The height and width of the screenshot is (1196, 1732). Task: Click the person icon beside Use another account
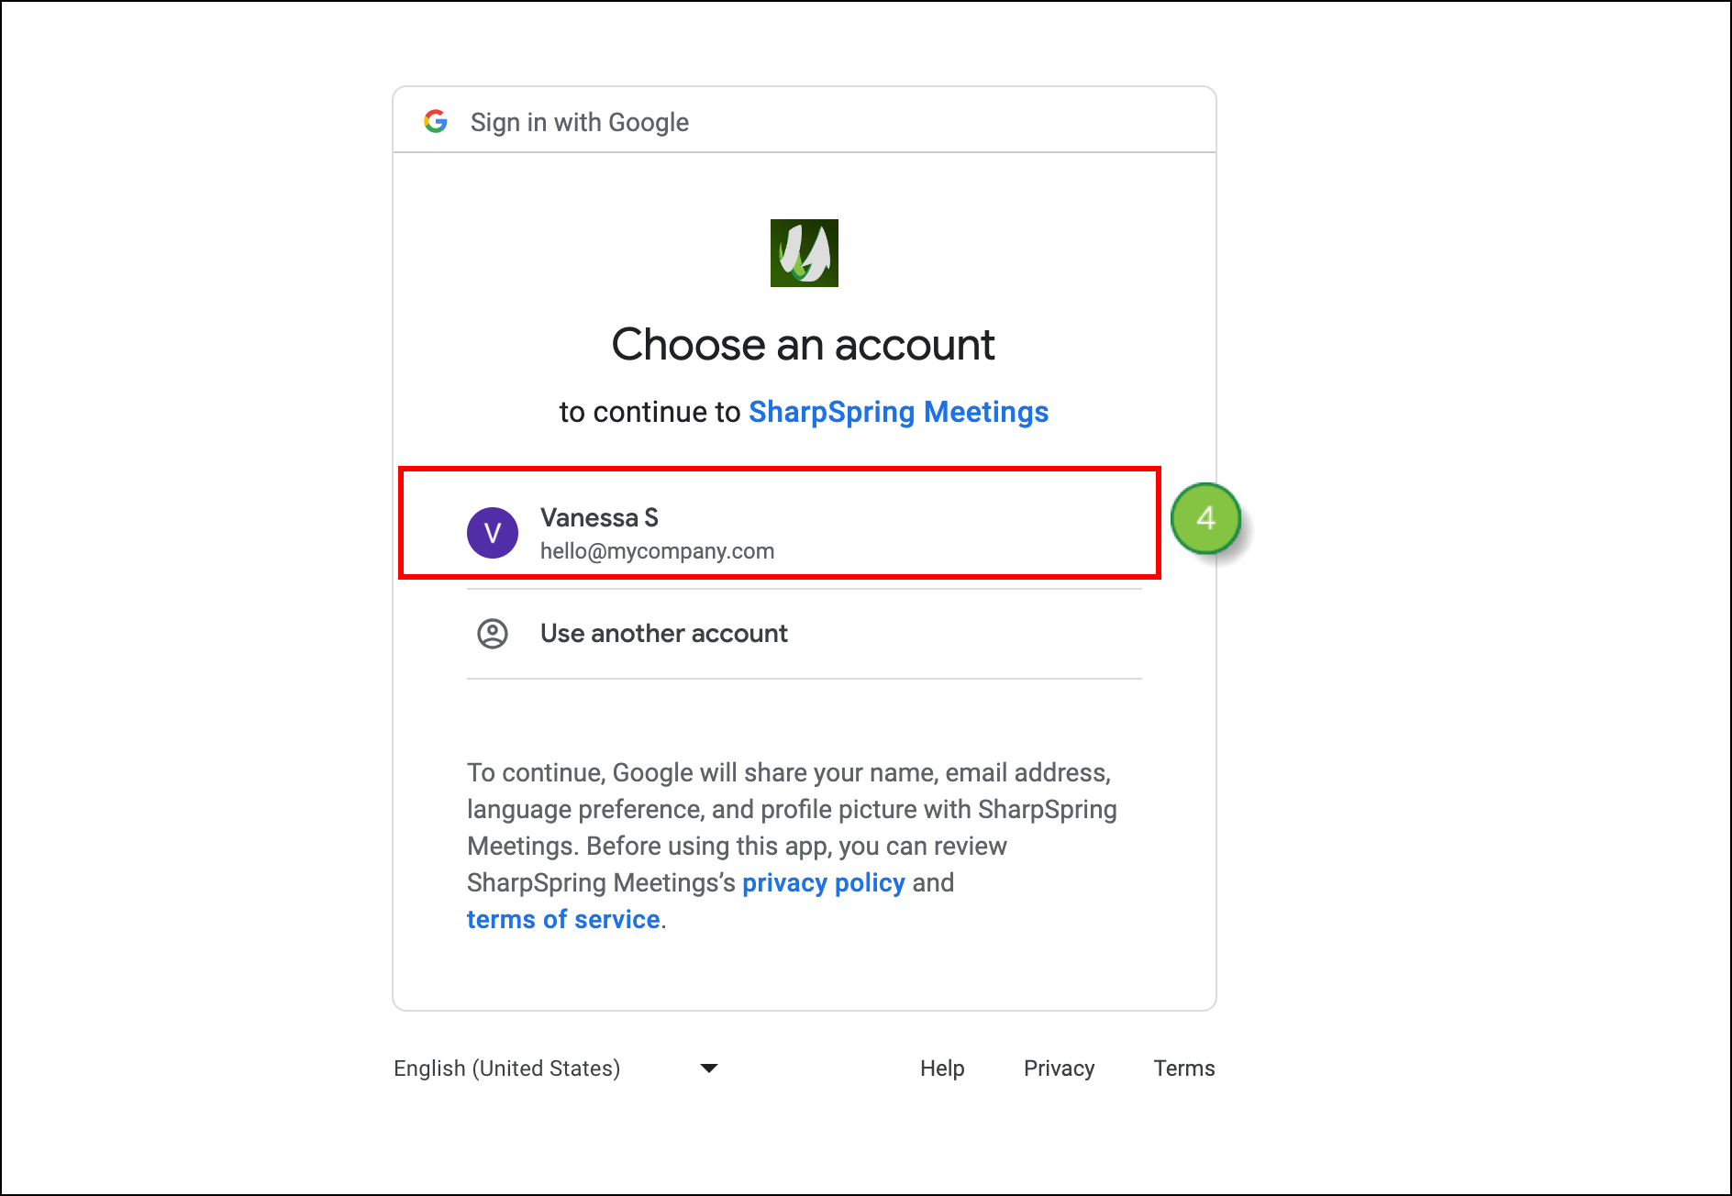(x=493, y=634)
